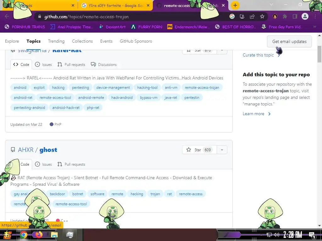Go back using the browser back arrow
322x241 pixels.
click(x=7, y=16)
